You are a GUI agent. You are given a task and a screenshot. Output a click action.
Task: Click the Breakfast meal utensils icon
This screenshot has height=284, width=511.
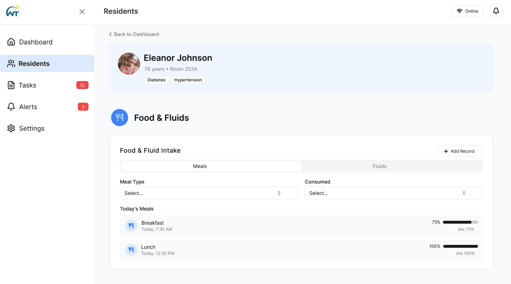click(131, 226)
